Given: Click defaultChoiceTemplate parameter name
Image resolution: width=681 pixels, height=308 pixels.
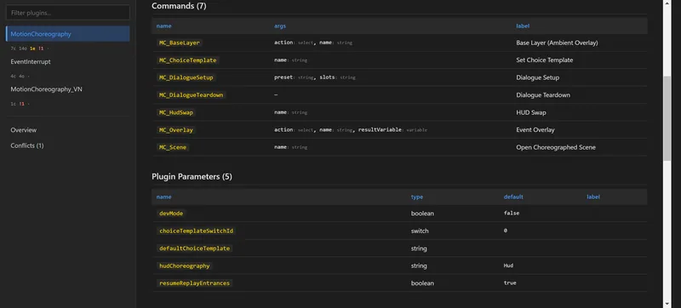Looking at the screenshot, I should pyautogui.click(x=195, y=248).
